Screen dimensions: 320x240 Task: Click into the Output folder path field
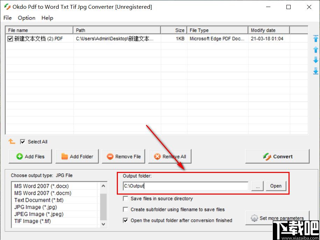(185, 186)
